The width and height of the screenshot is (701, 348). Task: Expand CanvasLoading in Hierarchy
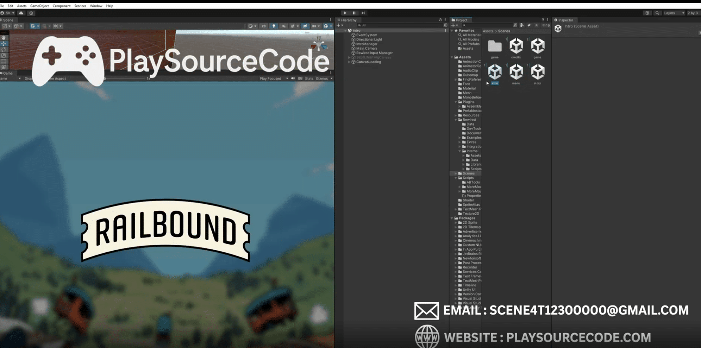(x=349, y=62)
